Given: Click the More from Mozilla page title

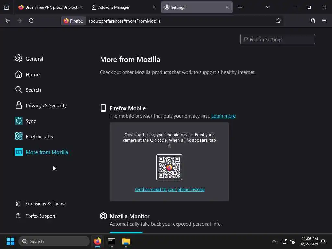Looking at the screenshot, I should tap(130, 60).
